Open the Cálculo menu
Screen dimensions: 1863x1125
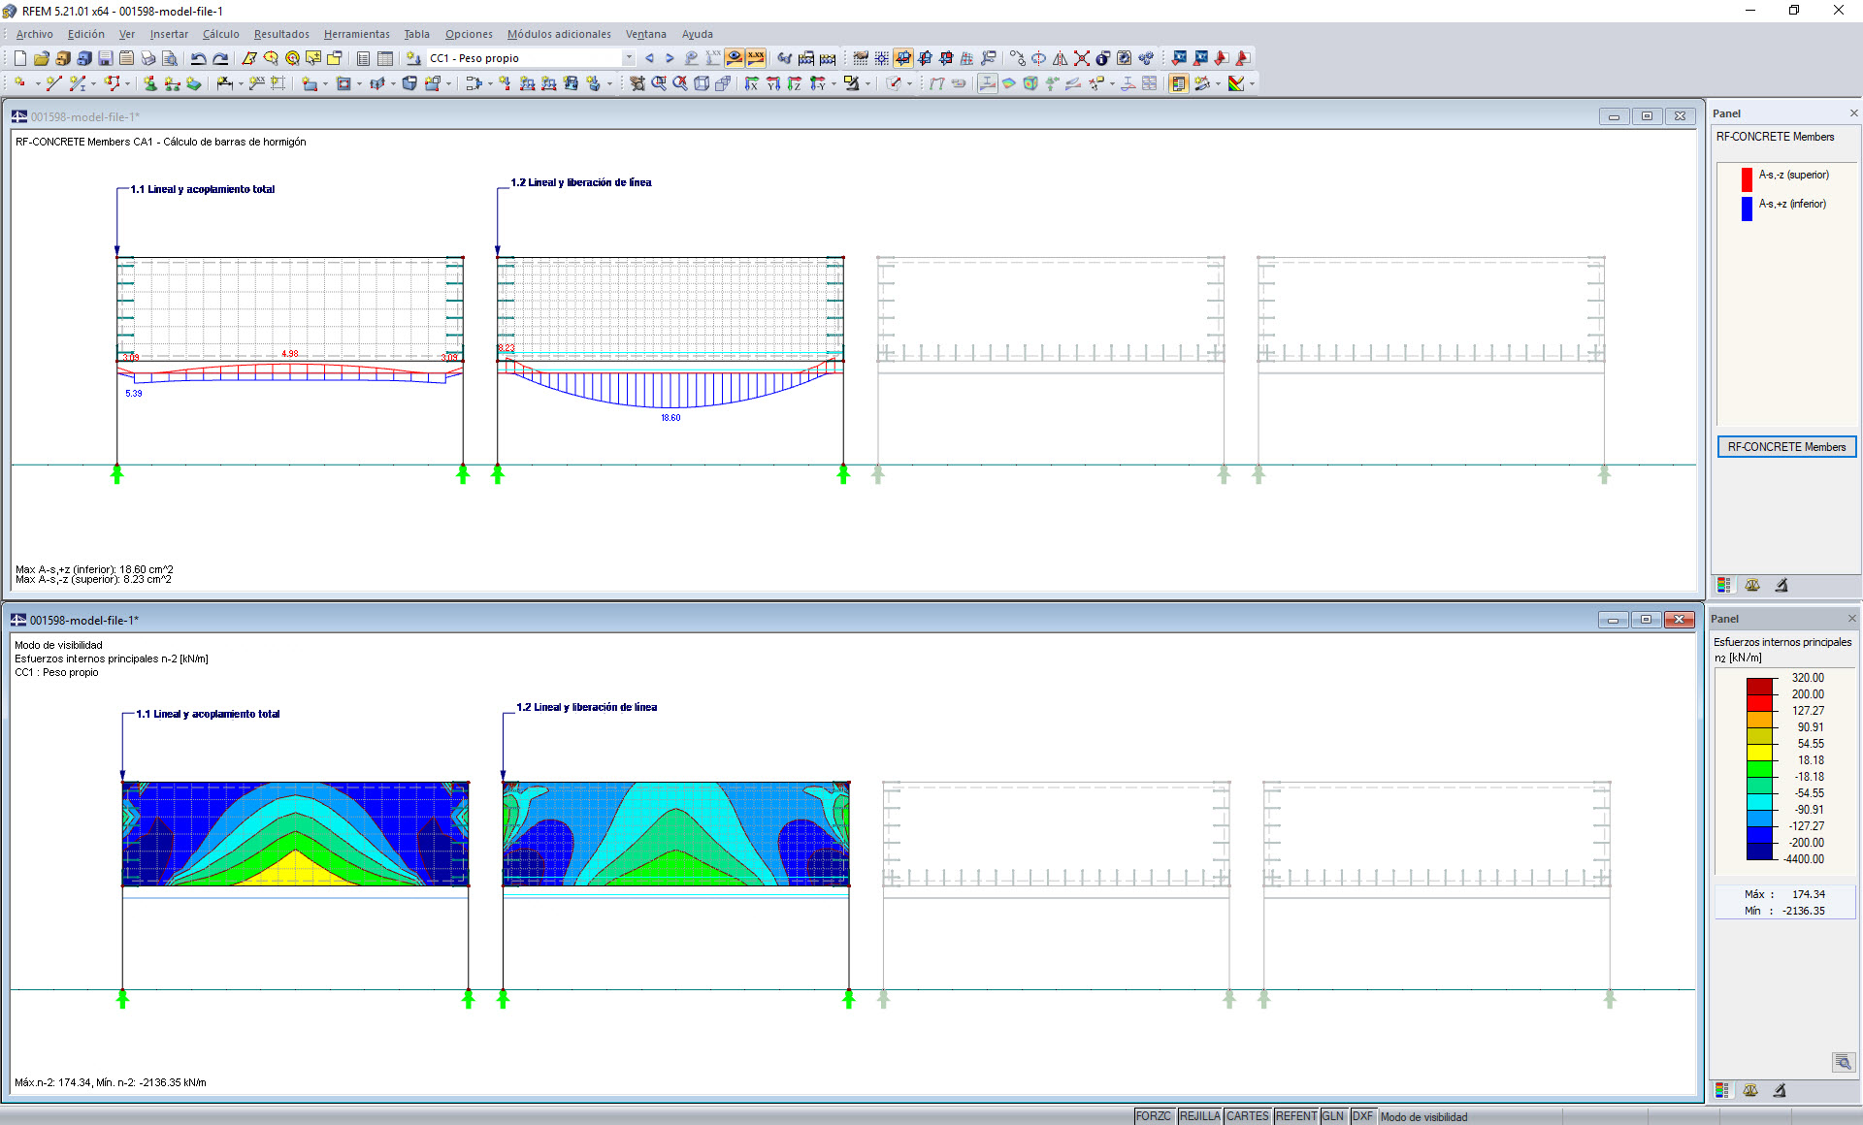(x=220, y=34)
